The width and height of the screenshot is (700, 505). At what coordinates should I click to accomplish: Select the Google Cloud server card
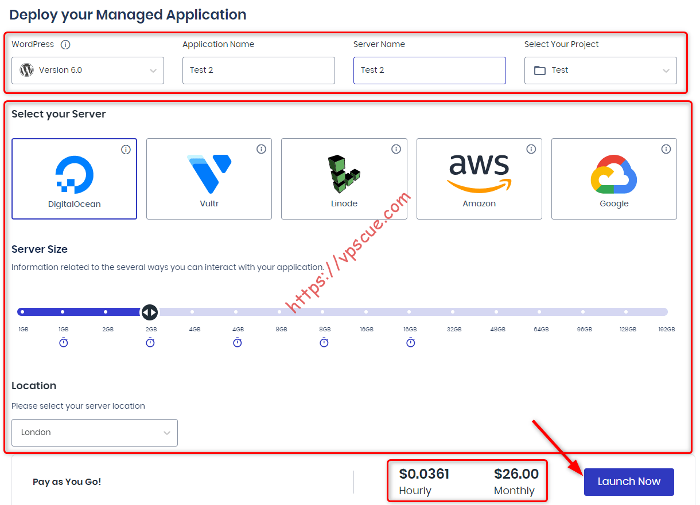tap(614, 179)
